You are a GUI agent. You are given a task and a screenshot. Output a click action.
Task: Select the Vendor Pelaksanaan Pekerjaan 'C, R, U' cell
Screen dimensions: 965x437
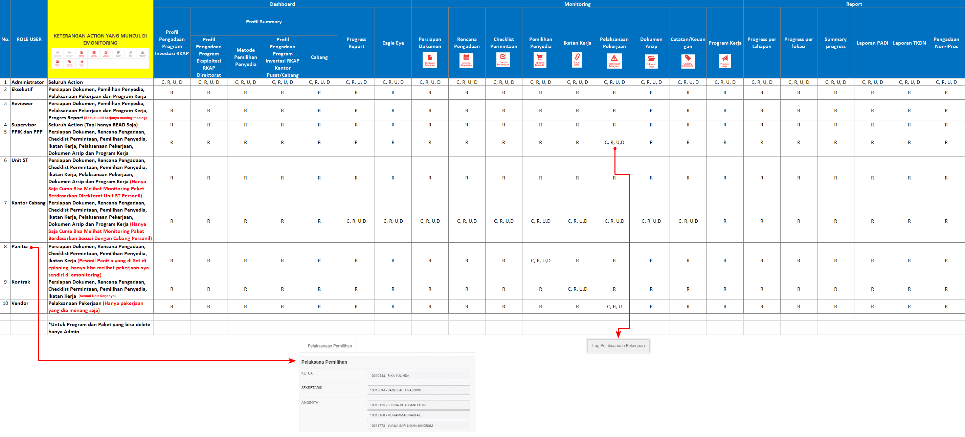pyautogui.click(x=614, y=307)
